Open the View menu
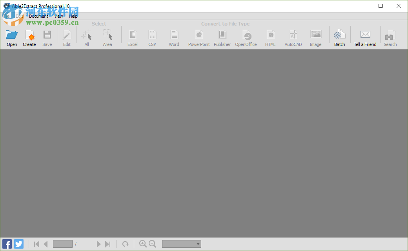The height and width of the screenshot is (251, 408). click(x=58, y=16)
